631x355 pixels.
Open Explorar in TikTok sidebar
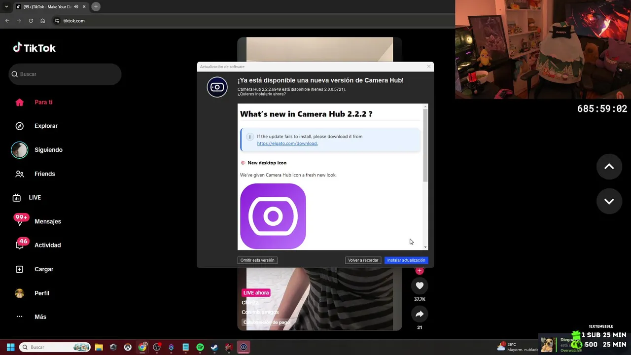(46, 126)
